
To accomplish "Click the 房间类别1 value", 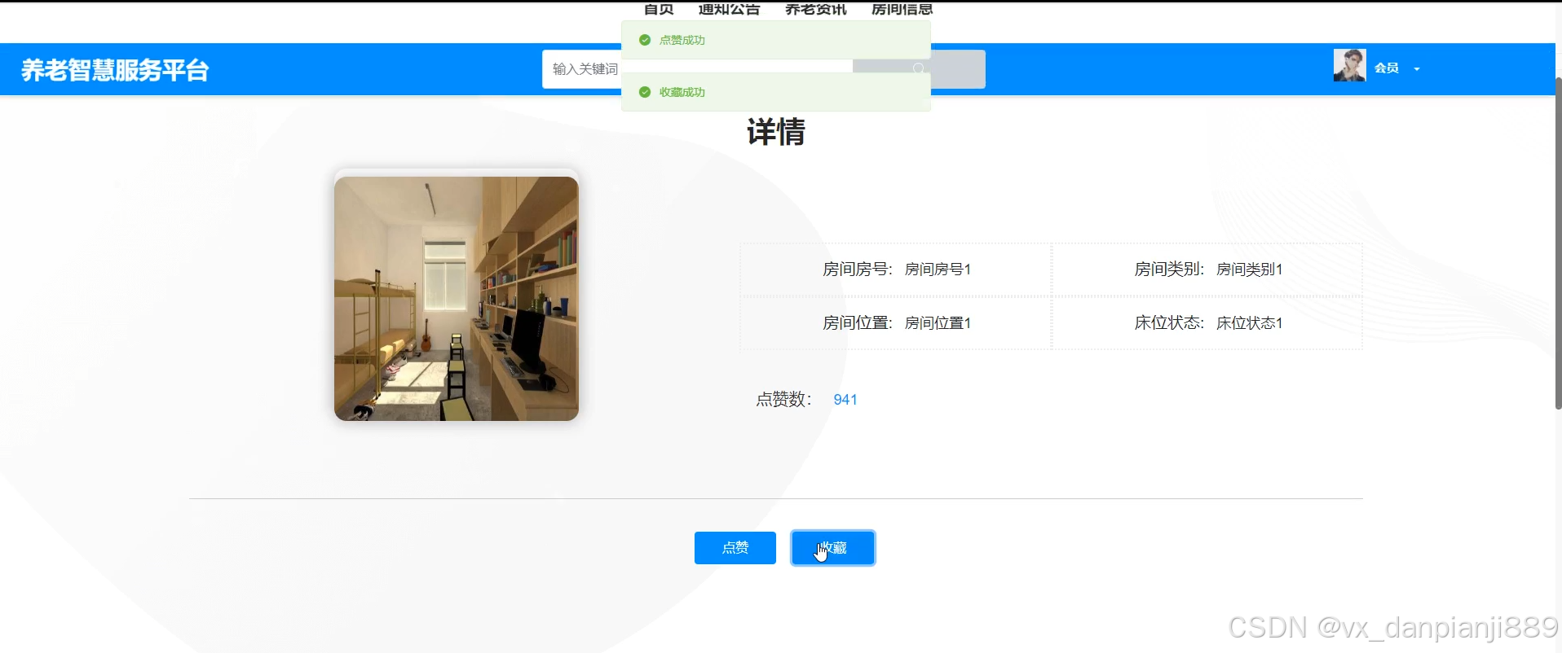I will coord(1249,270).
